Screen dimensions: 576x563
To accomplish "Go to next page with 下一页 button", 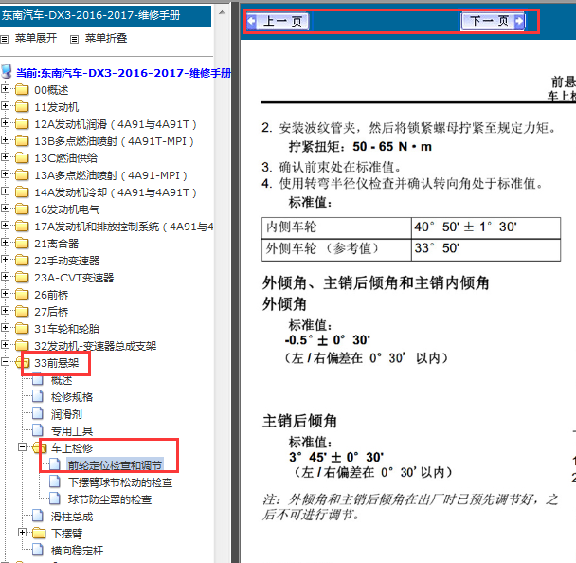I will pos(493,21).
